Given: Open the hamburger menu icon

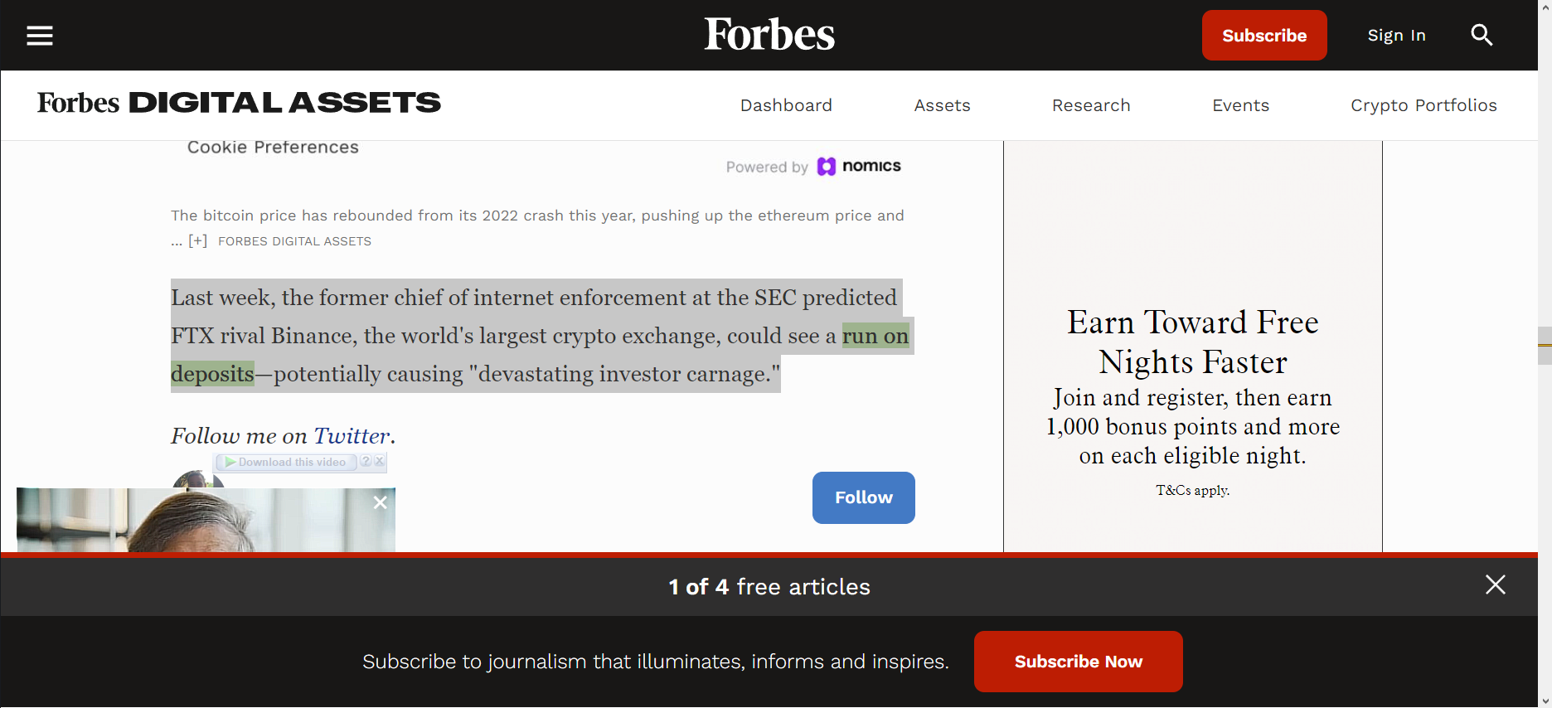Looking at the screenshot, I should pyautogui.click(x=40, y=36).
